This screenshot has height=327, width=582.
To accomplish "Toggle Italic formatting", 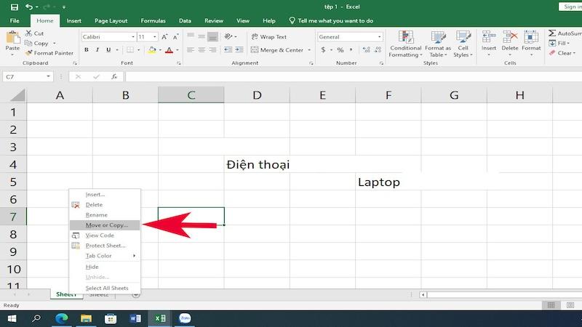I will 97,49.
